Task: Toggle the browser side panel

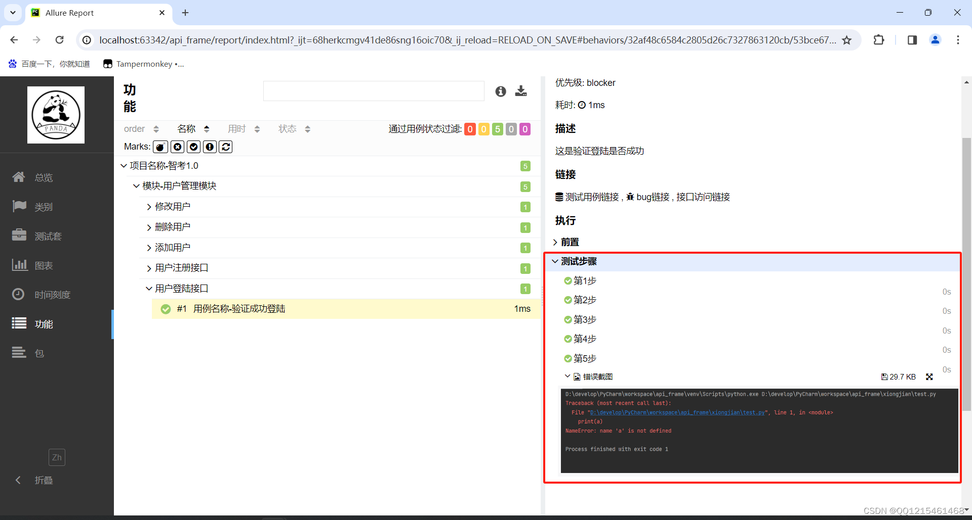Action: pyautogui.click(x=912, y=40)
